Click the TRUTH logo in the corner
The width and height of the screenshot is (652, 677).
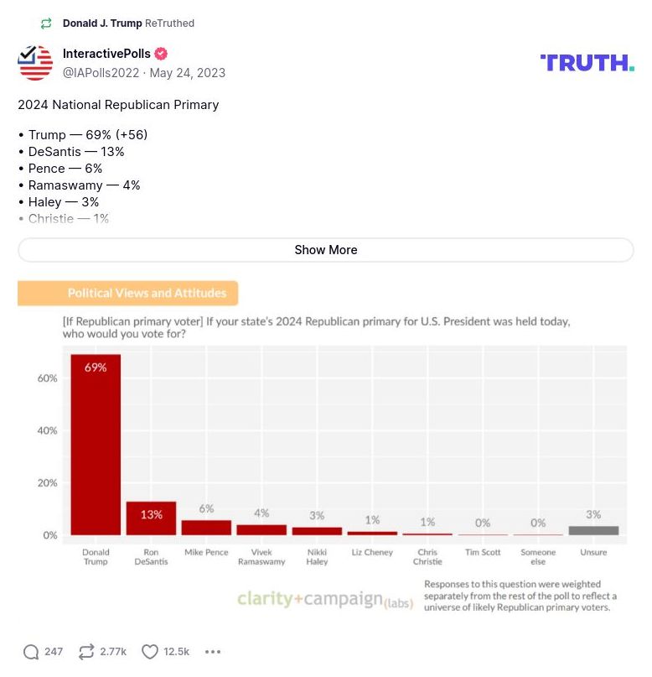click(587, 62)
